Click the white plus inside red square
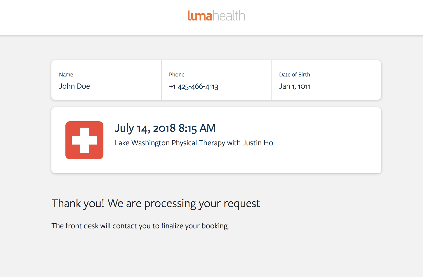The height and width of the screenshot is (277, 423). (x=84, y=140)
